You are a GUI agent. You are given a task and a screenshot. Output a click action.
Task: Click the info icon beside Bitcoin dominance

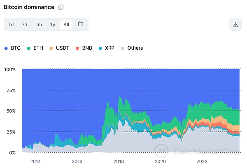(x=61, y=7)
